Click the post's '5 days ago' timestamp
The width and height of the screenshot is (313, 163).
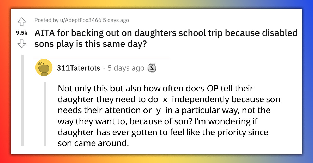coord(116,20)
